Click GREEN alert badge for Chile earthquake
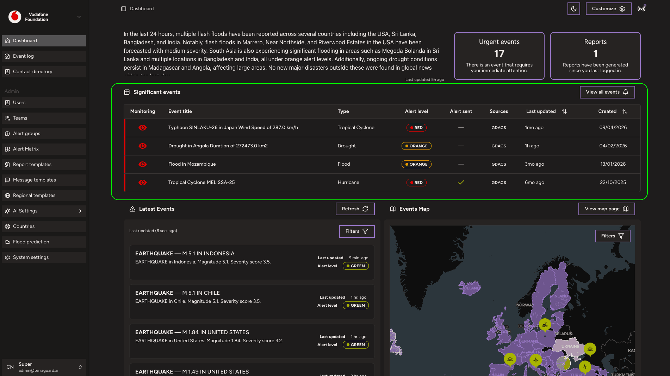 (356, 306)
